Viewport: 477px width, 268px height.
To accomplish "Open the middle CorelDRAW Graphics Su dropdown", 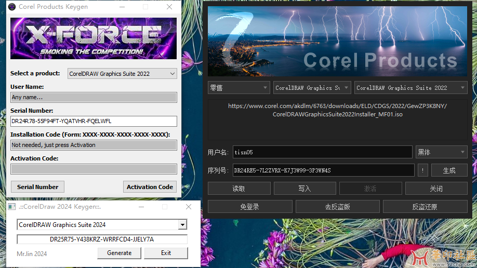I will pyautogui.click(x=312, y=88).
